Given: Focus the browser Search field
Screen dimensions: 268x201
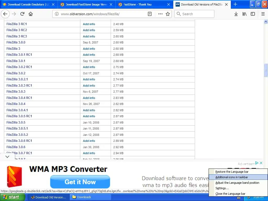Looking at the screenshot, I should tap(194, 14).
